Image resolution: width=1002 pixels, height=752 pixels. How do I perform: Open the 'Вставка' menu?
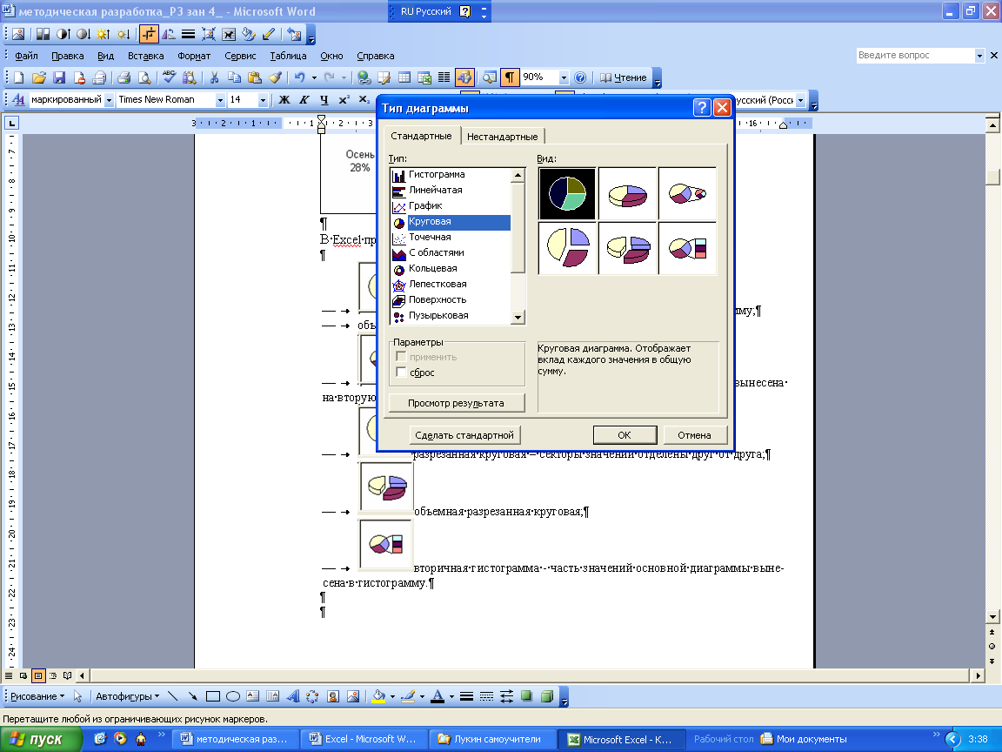click(x=146, y=56)
